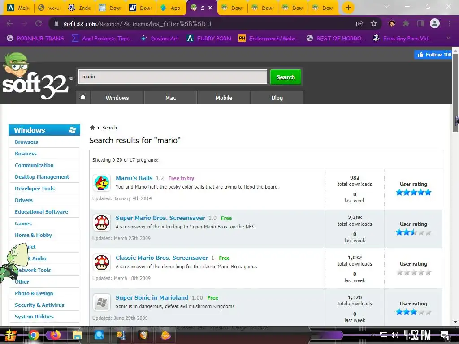Click the browser address bar URL
Viewport: 459px width, 344px height.
coord(138,24)
